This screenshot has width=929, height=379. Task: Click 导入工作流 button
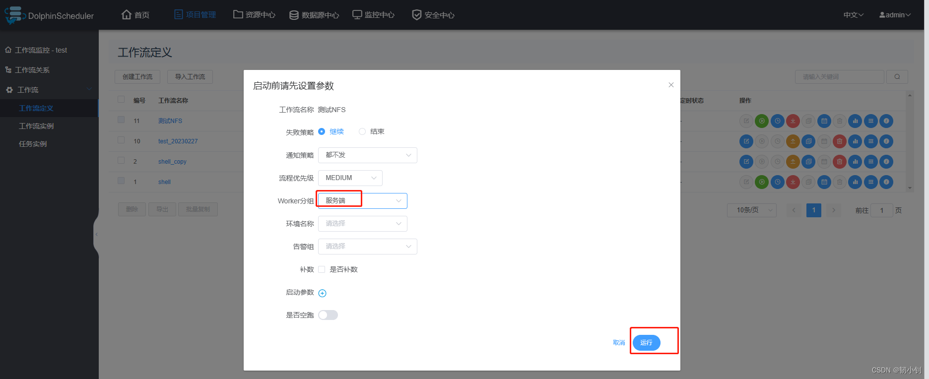click(x=190, y=77)
